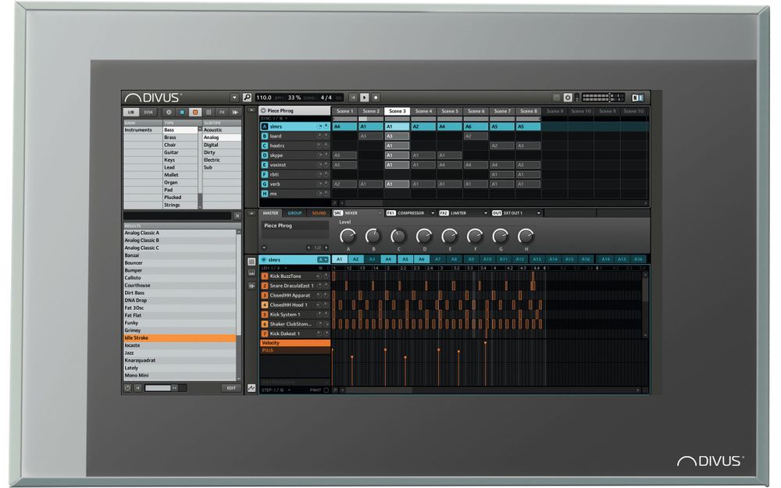This screenshot has height=488, width=781.
Task: Open the MASTER tab
Action: point(270,213)
